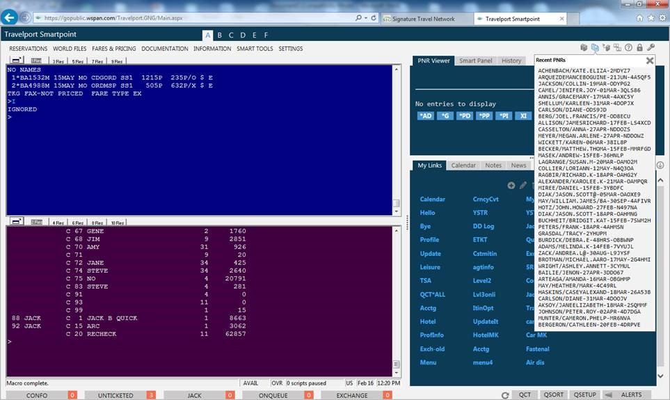Click the browser address bar refresh icon

tap(374, 17)
